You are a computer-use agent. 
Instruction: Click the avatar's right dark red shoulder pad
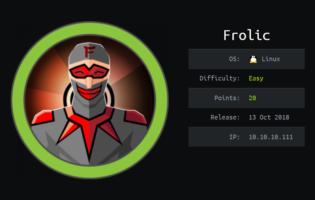click(x=135, y=118)
